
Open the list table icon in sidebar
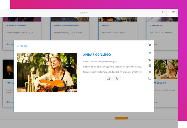pyautogui.click(x=150, y=66)
